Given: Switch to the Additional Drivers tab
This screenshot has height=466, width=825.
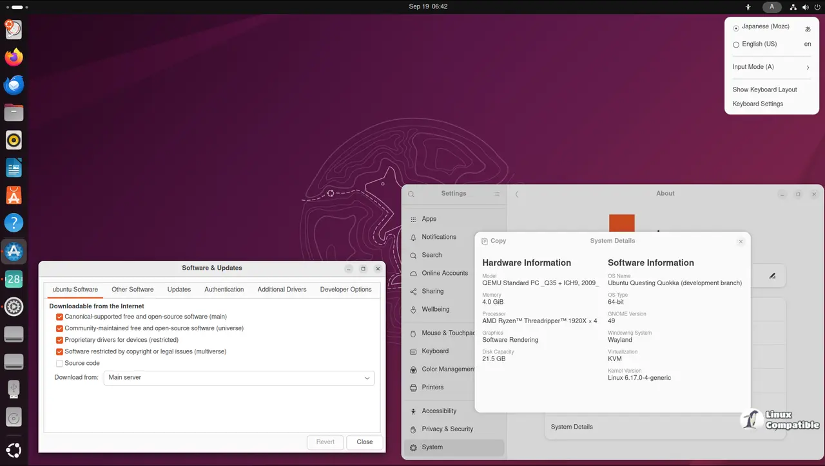Looking at the screenshot, I should pos(282,290).
